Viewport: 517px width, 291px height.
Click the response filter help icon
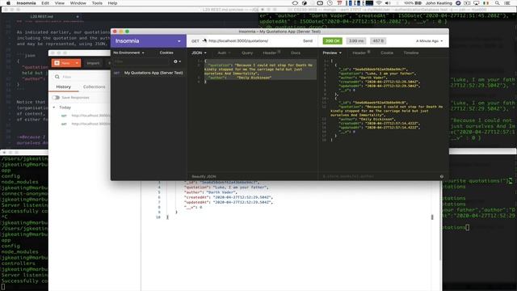coord(442,176)
